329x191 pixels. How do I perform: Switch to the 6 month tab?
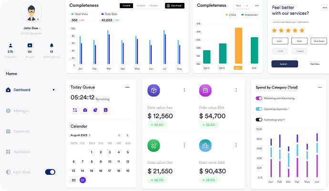pos(141,6)
